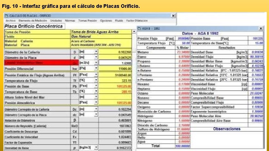Open the kg/m3 unit dropdown for Densidad de Base
This screenshot has height=151, width=269.
(96, 147)
